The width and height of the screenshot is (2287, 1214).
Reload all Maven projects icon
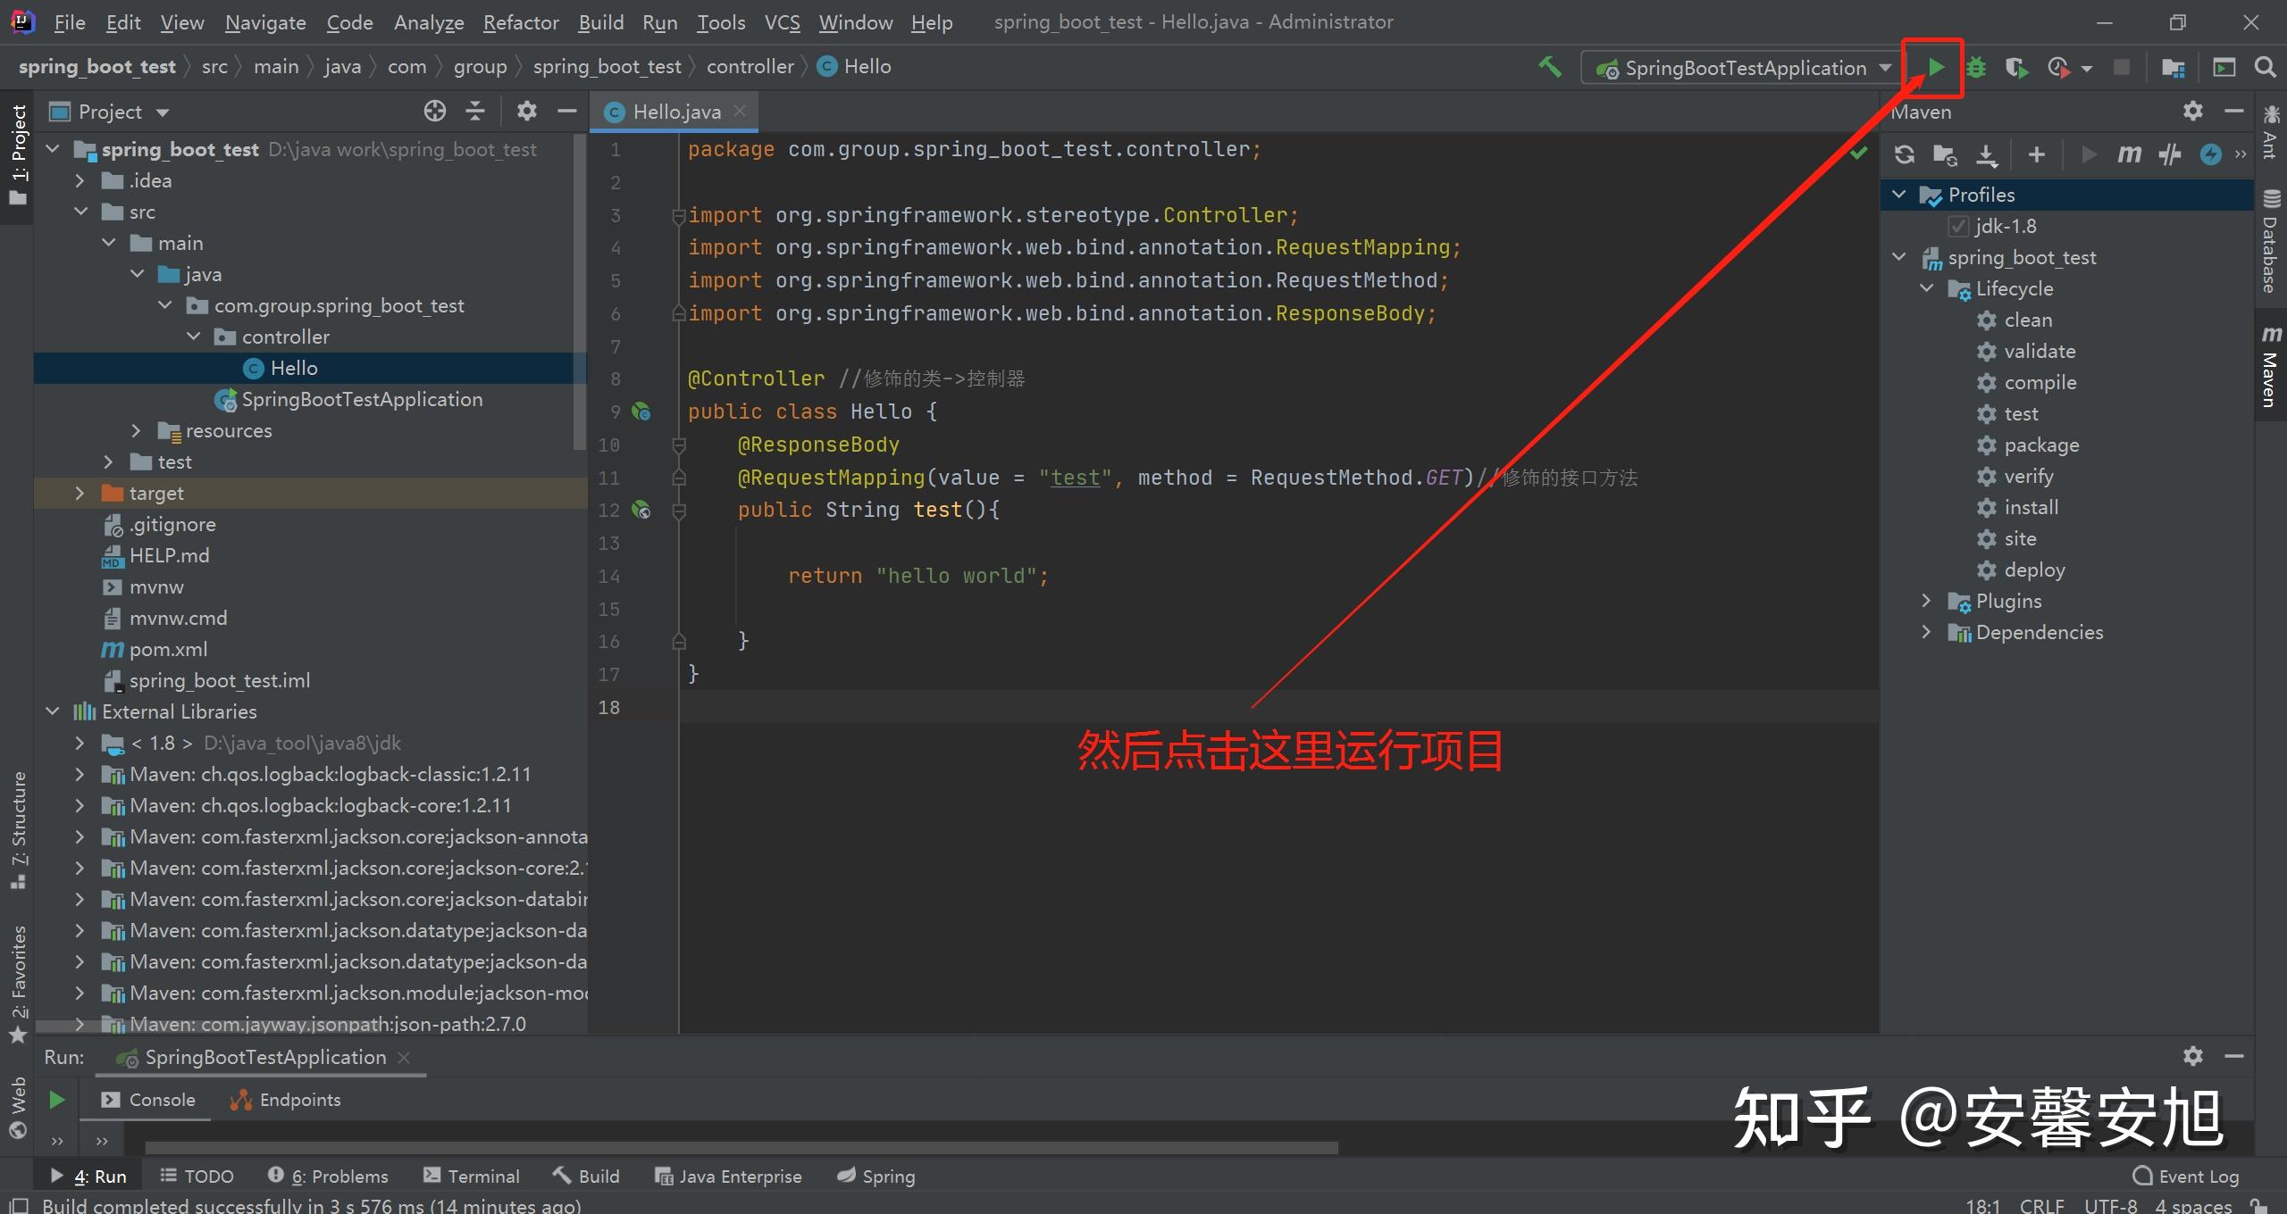point(1904,154)
